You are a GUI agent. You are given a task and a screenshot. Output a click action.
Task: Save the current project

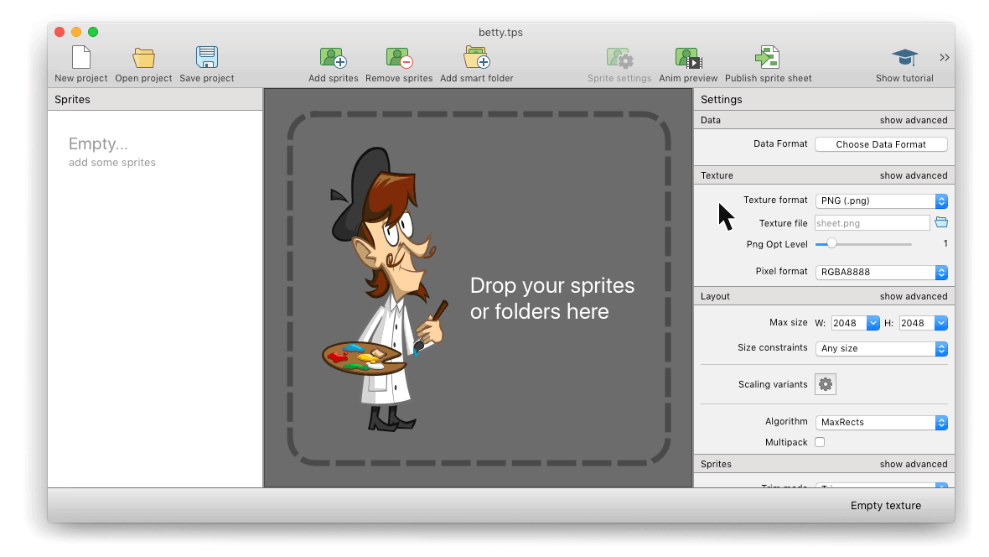click(x=206, y=57)
